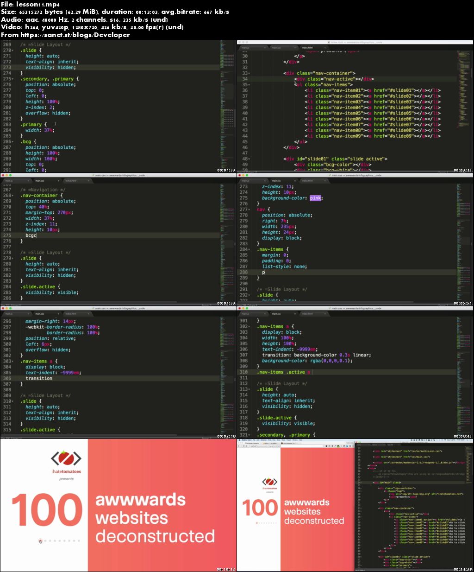
Task: Collapse the nav-items ul at line 35
Action: [x=249, y=84]
